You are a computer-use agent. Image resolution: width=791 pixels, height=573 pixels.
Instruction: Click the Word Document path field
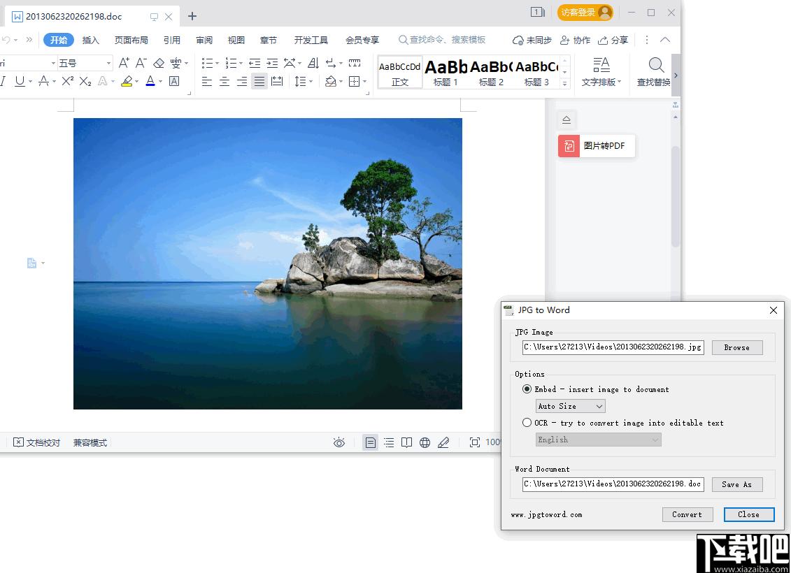pyautogui.click(x=613, y=484)
